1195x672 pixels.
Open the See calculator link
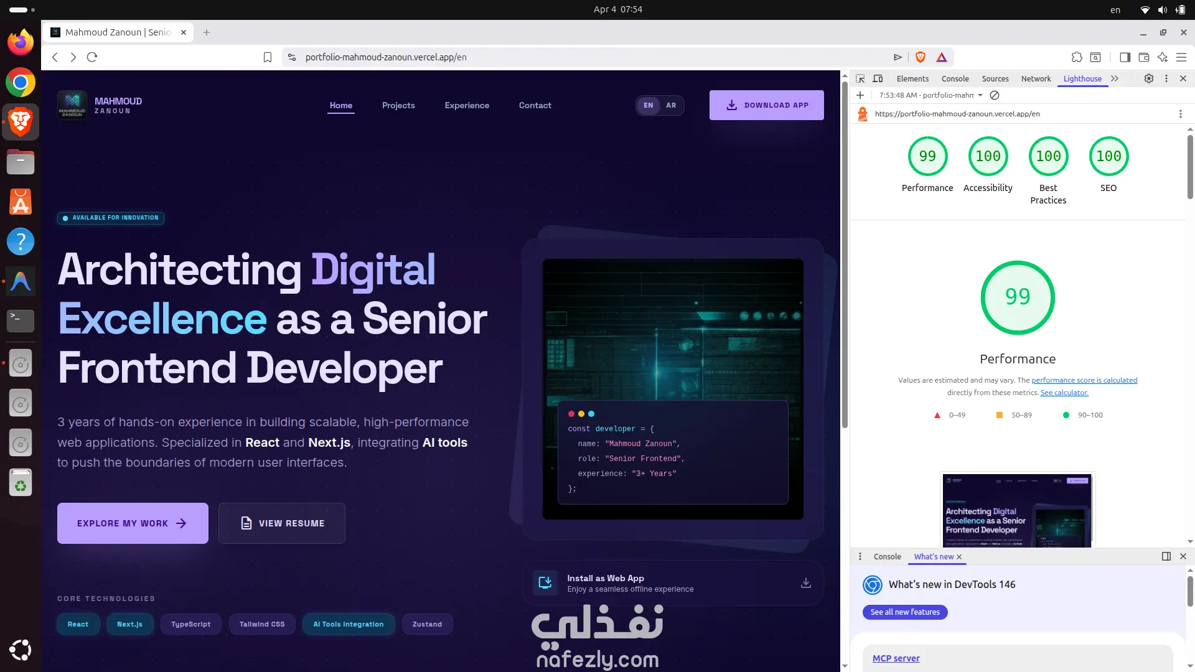pos(1064,393)
